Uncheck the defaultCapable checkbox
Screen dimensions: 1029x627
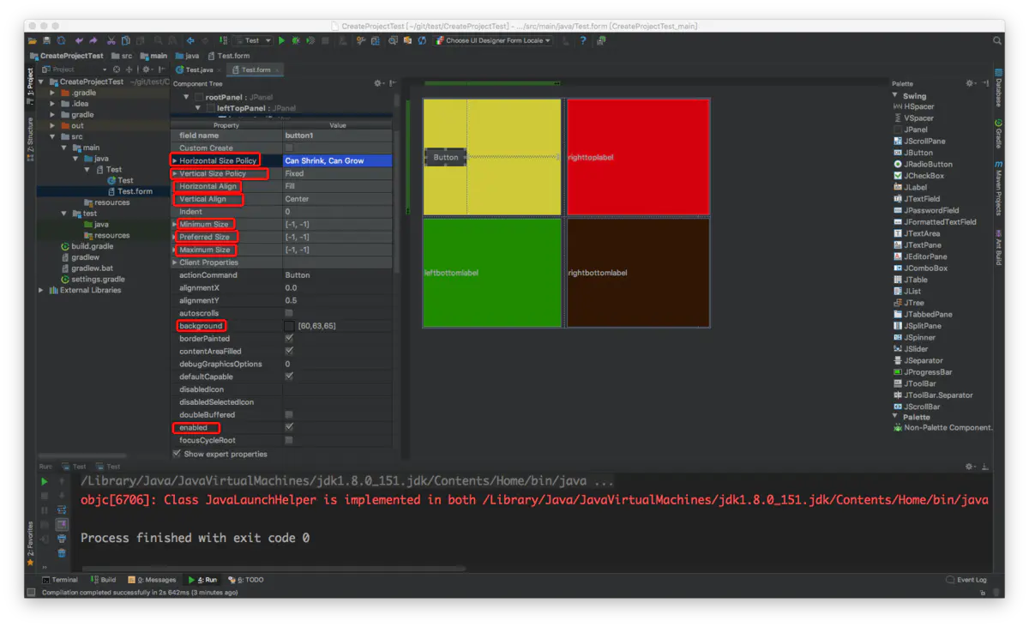[289, 377]
